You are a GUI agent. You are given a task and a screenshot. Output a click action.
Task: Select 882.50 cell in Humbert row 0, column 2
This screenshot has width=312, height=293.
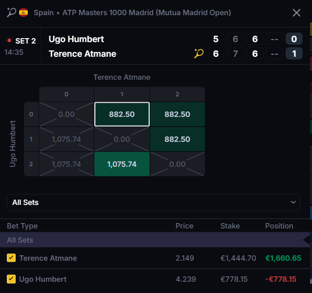178,114
